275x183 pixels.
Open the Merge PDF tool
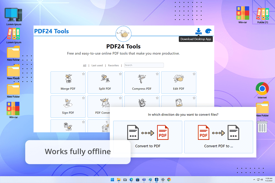(x=68, y=82)
